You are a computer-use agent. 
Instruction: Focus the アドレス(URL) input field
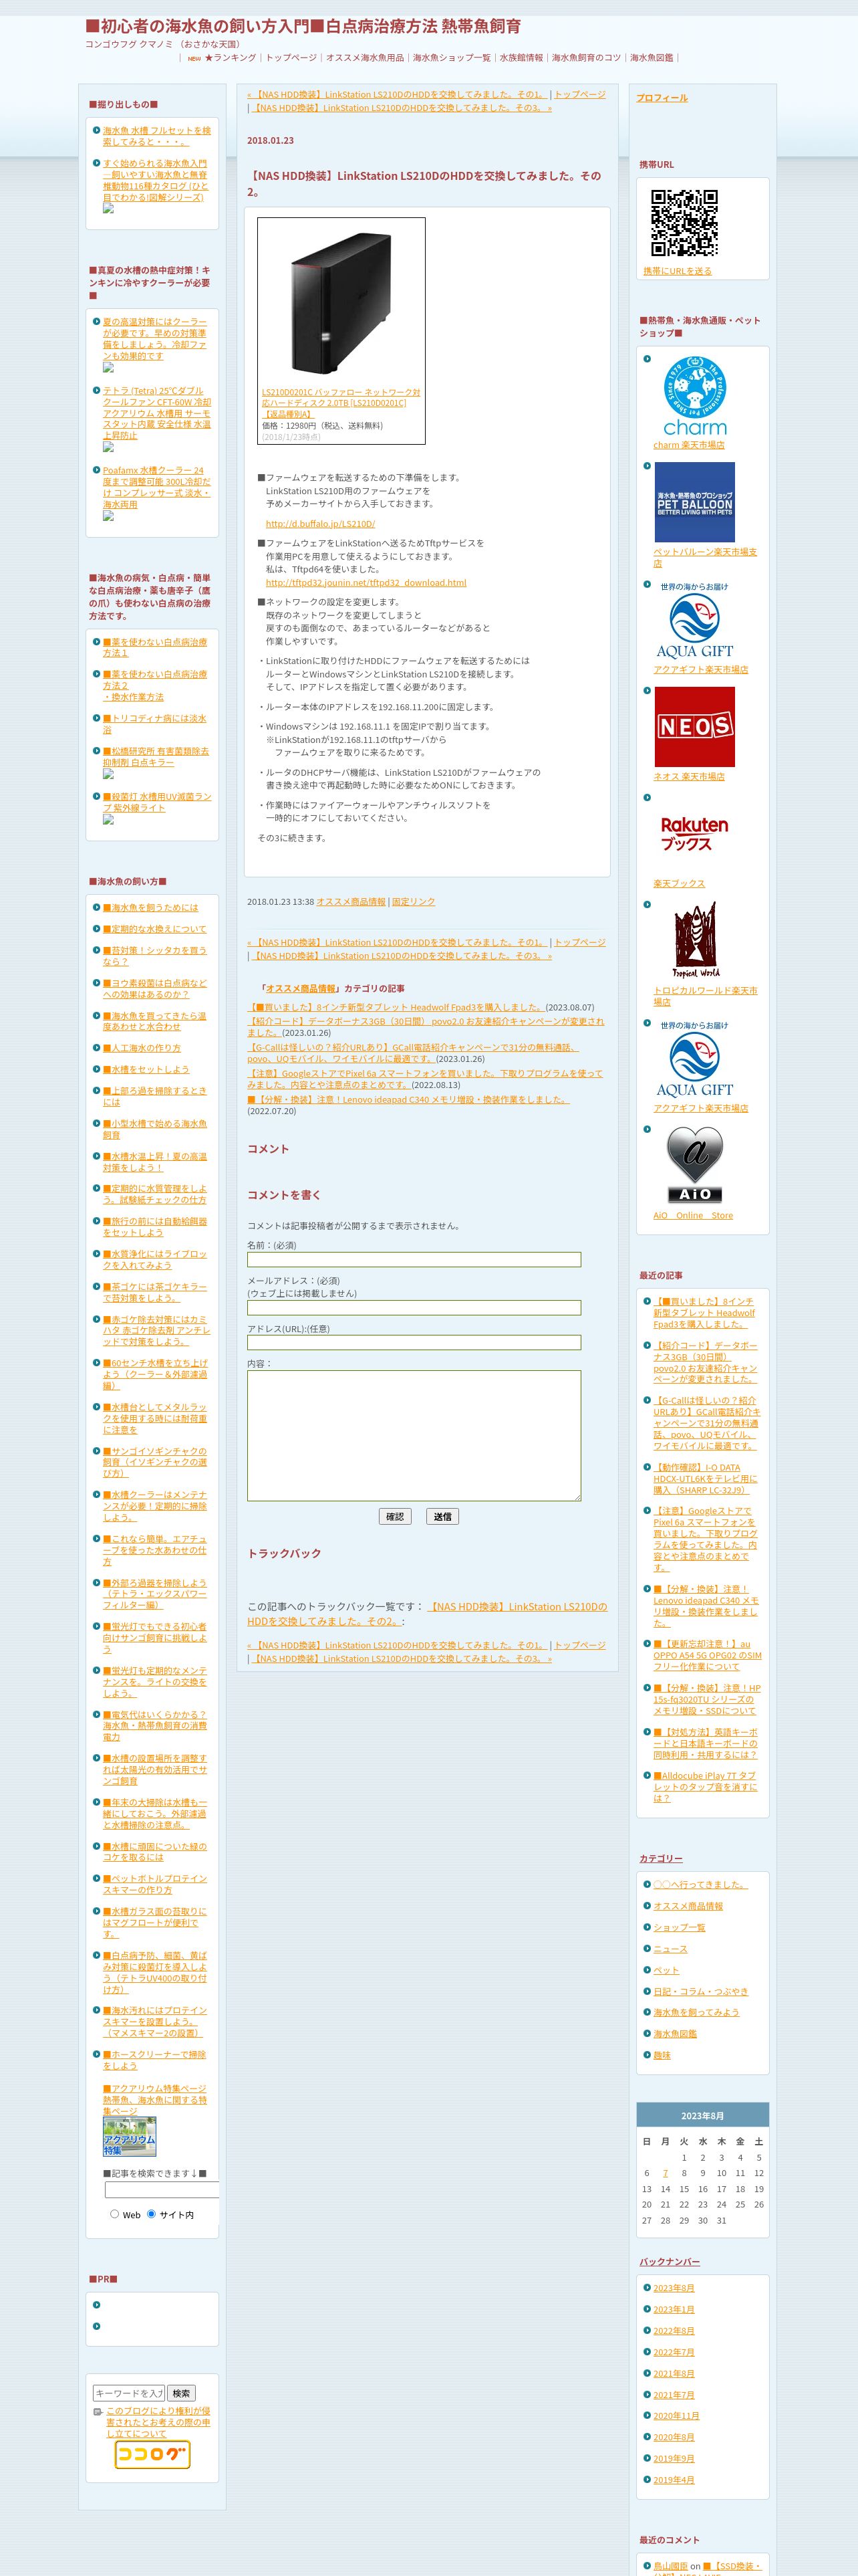414,1342
